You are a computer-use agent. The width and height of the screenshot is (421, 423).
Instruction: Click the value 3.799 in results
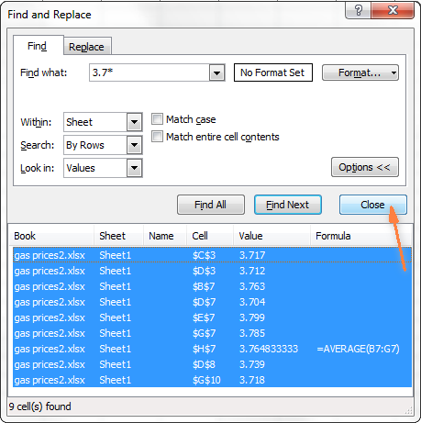click(252, 317)
